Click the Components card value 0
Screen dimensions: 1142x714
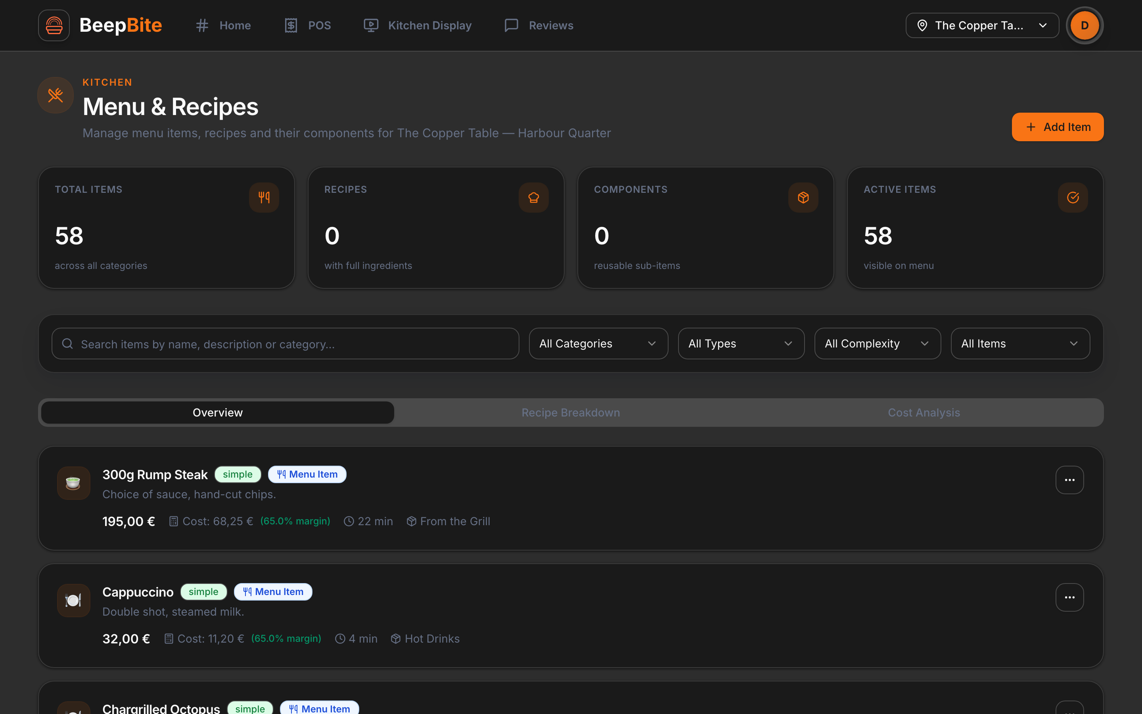pos(602,236)
